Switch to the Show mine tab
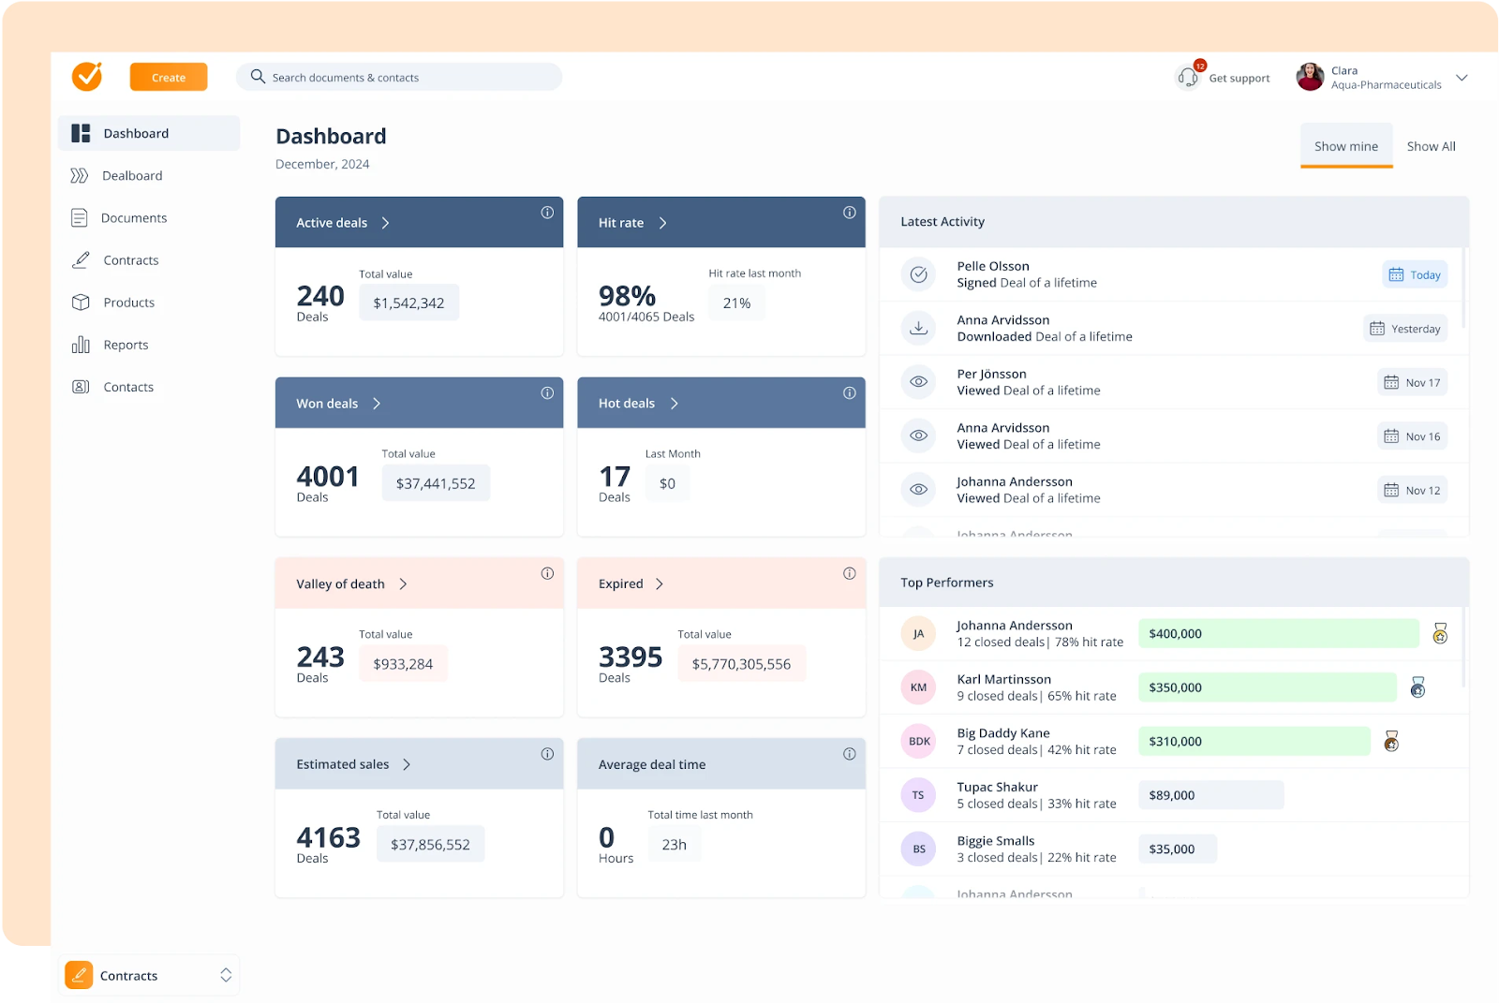 1345,146
